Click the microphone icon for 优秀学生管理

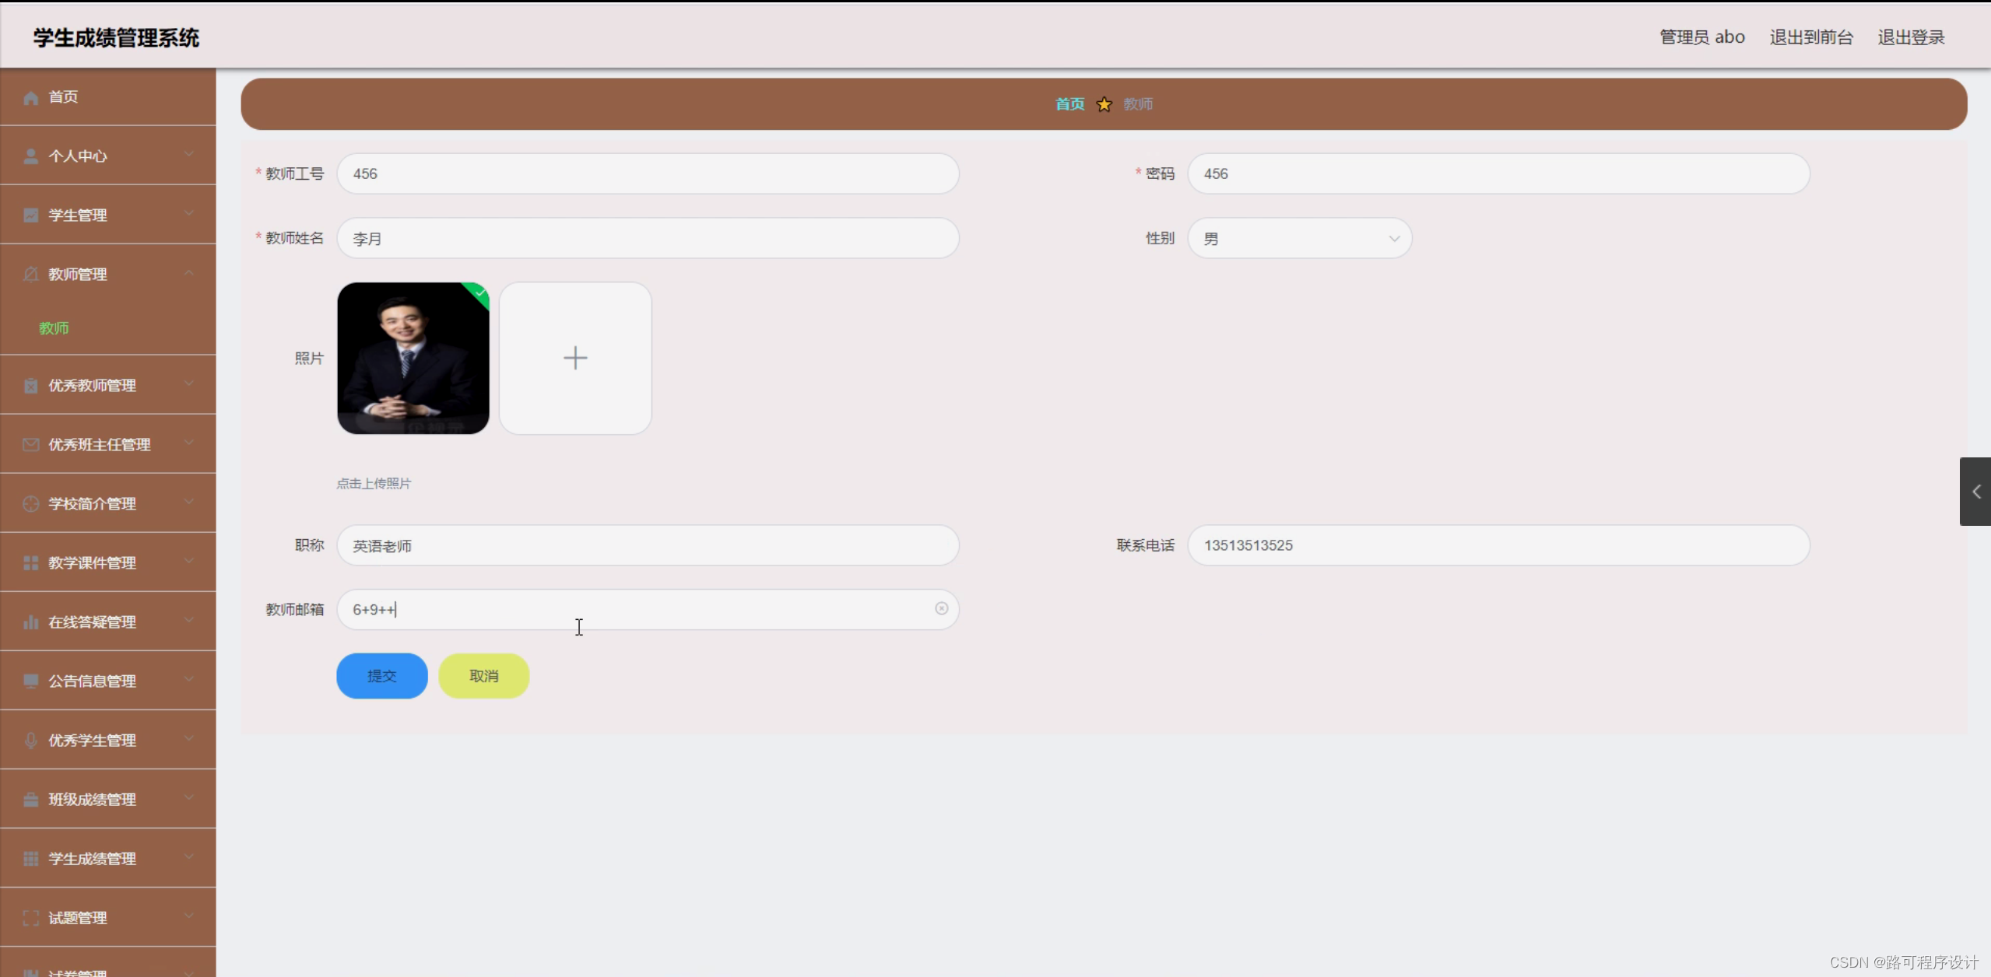point(31,741)
